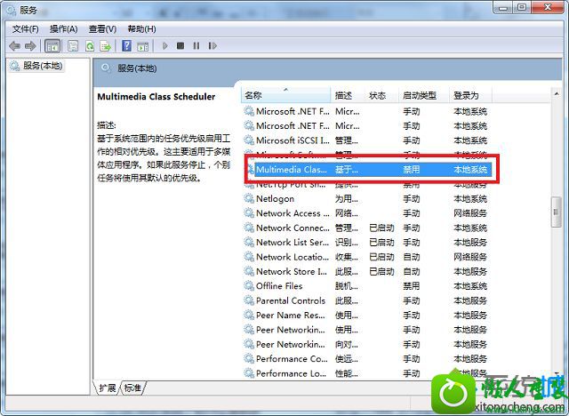Image resolution: width=569 pixels, height=416 pixels.
Task: Click 已启动 status of Network Connec... row
Action: click(x=381, y=228)
